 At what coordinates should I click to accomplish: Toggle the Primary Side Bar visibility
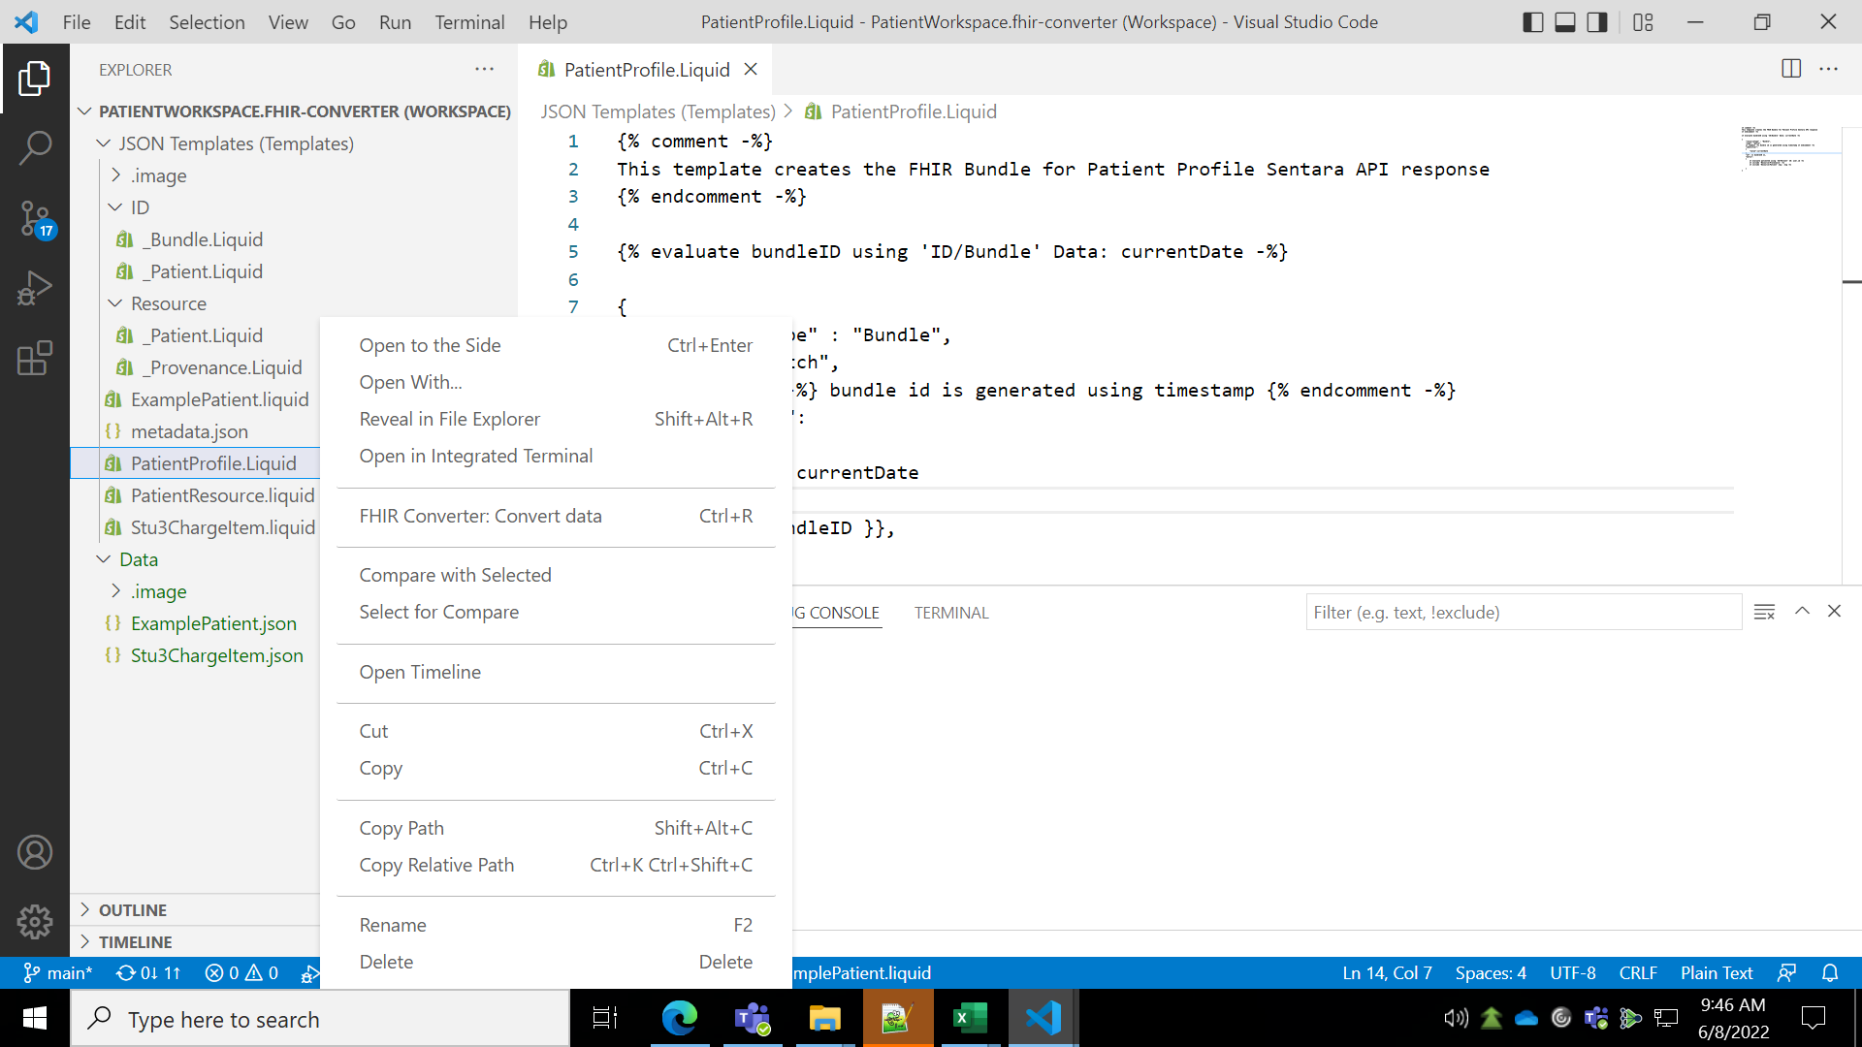1533,21
